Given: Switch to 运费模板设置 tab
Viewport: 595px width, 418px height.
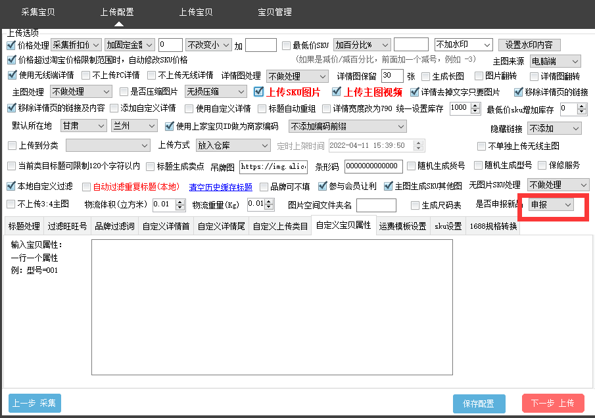Looking at the screenshot, I should click(x=403, y=227).
